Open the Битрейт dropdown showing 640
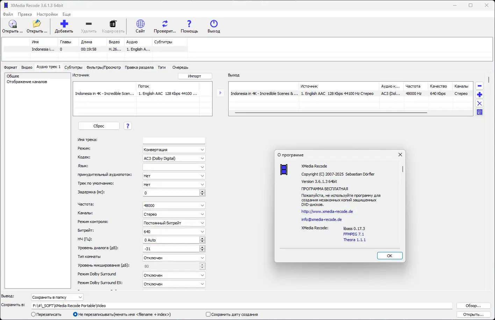This screenshot has height=320, width=495. point(174,232)
